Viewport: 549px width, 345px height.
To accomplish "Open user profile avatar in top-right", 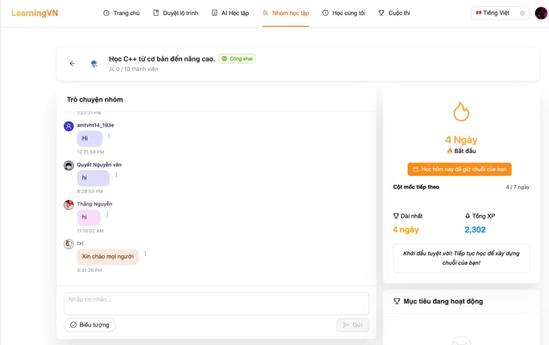I will [x=541, y=13].
